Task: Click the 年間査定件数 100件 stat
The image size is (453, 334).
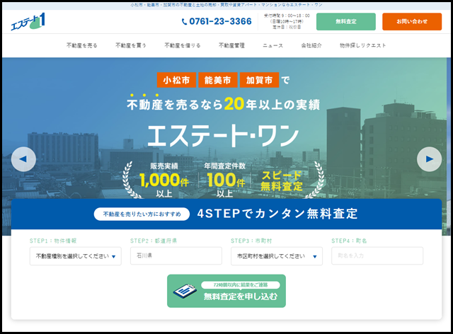Action: [x=225, y=180]
